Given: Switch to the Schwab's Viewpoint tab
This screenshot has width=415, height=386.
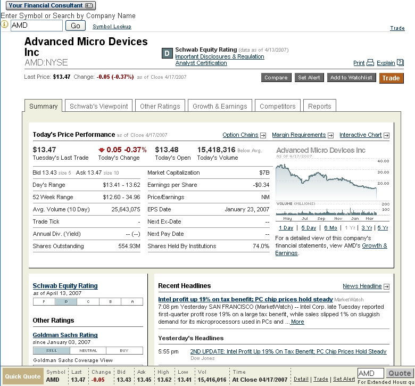Looking at the screenshot, I should point(99,106).
